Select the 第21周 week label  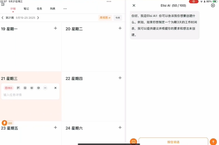(10, 18)
